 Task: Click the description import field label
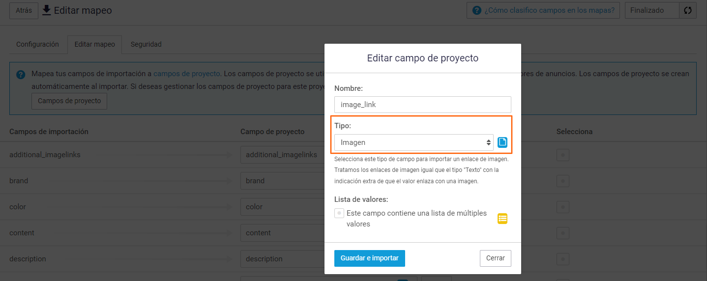[x=28, y=259]
